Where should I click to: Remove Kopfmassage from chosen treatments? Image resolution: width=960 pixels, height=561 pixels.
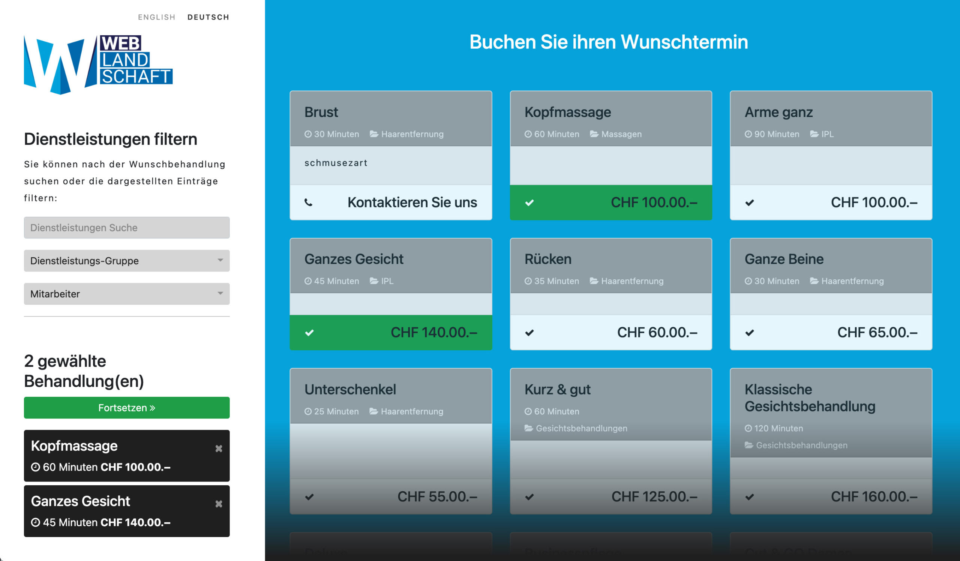(x=219, y=449)
